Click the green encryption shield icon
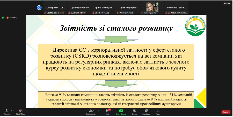This screenshot has width=233, height=117. coord(3,18)
